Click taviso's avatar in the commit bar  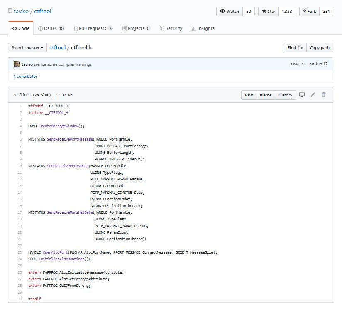tap(17, 64)
